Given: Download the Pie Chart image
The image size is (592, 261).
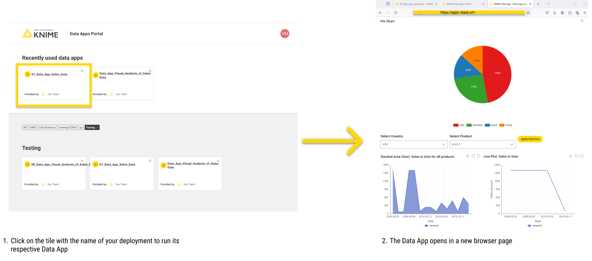Looking at the screenshot, I should (582, 20).
